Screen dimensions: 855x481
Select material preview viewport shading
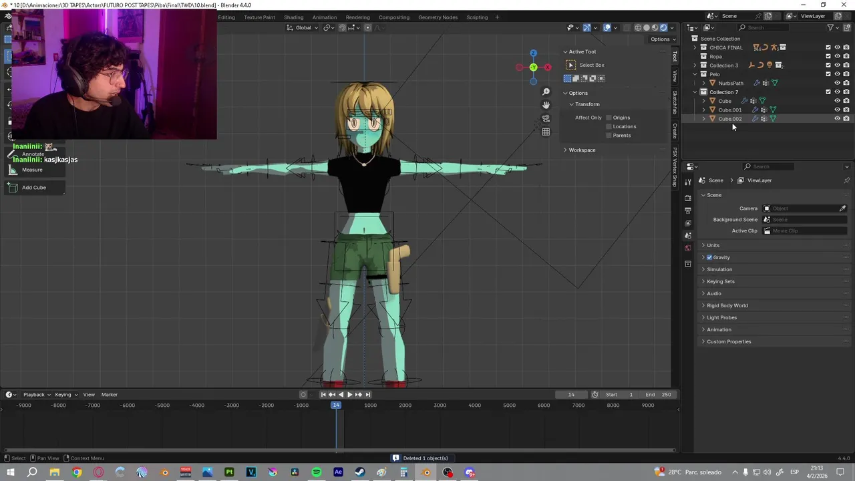point(655,27)
